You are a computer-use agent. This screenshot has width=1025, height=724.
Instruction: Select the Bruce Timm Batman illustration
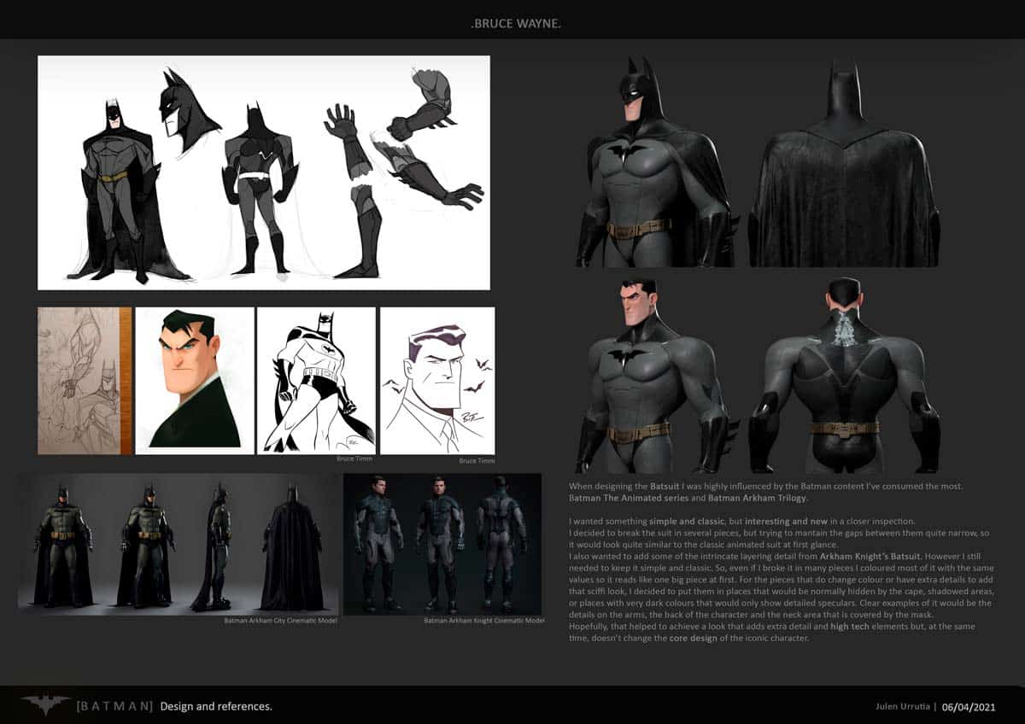click(x=319, y=380)
